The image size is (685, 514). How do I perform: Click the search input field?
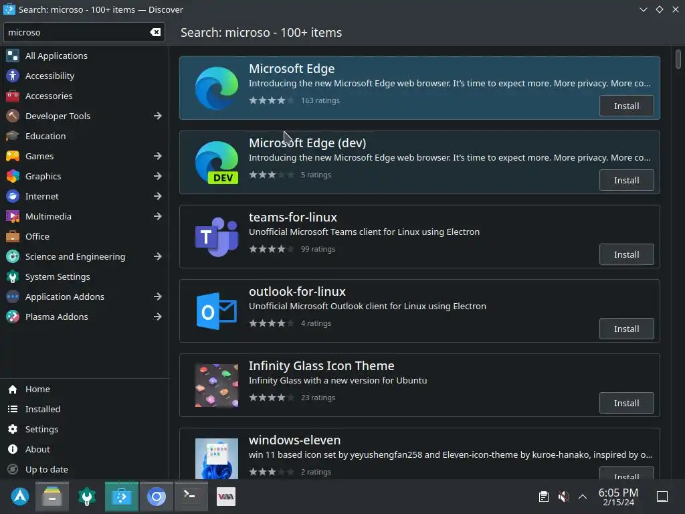click(x=84, y=32)
